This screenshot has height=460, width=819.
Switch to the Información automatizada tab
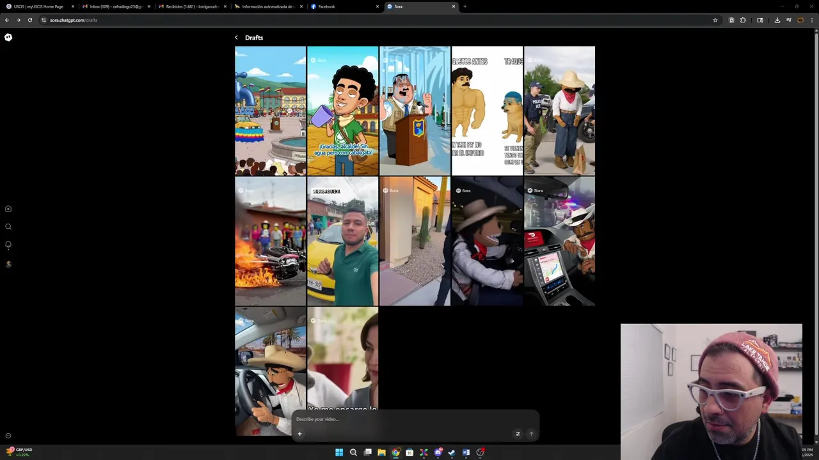coord(267,6)
